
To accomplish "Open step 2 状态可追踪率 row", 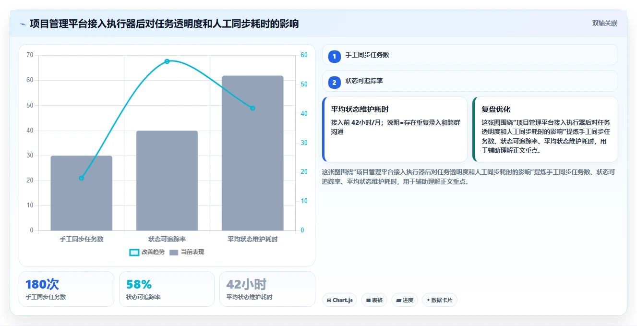I will 470,81.
